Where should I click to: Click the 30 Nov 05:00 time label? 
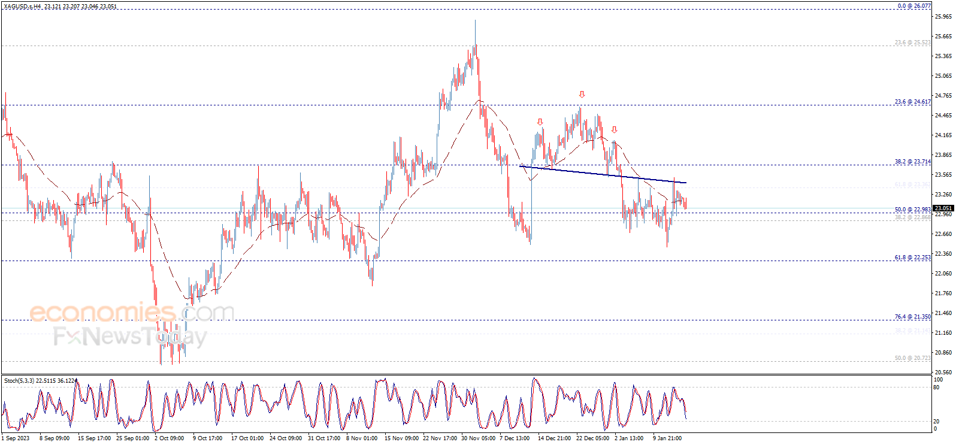(478, 438)
